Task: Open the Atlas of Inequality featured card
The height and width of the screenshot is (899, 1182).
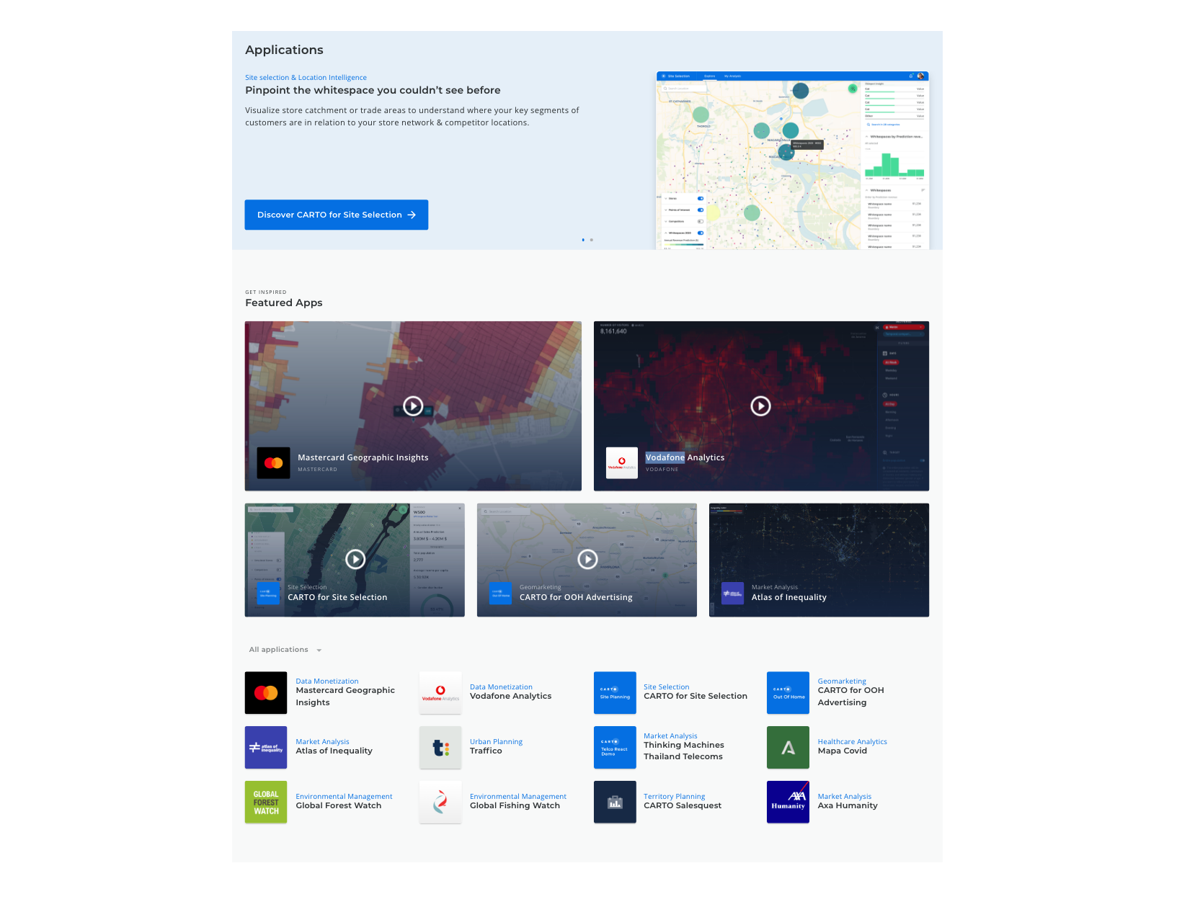Action: point(819,560)
